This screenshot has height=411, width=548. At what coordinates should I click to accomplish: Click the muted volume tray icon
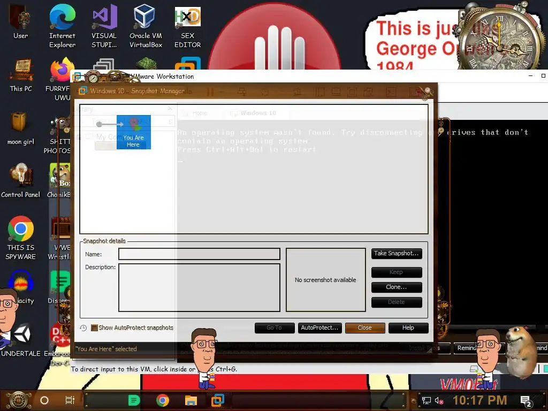click(x=439, y=400)
